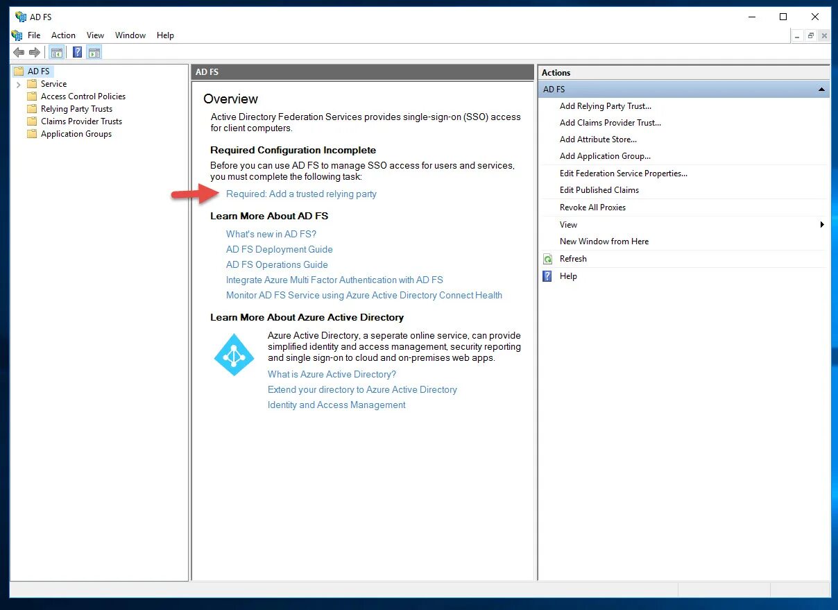Viewport: 838px width, 610px height.
Task: Click Add Claims Provider Trust... action
Action: pos(610,123)
